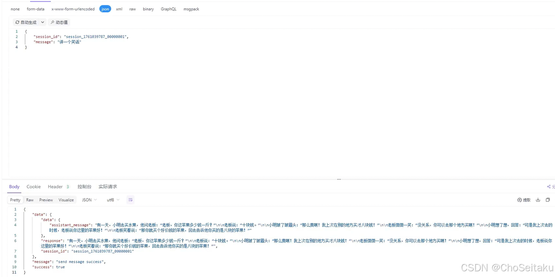Click the Header count badge 3
Image resolution: width=555 pixels, height=277 pixels.
tap(68, 187)
